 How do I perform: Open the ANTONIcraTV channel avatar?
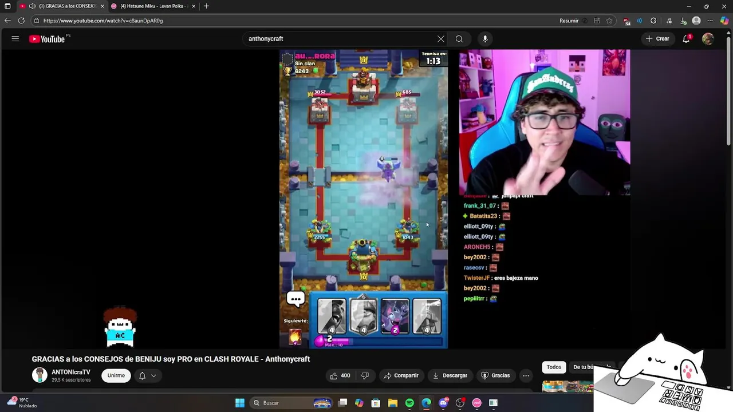tap(40, 375)
